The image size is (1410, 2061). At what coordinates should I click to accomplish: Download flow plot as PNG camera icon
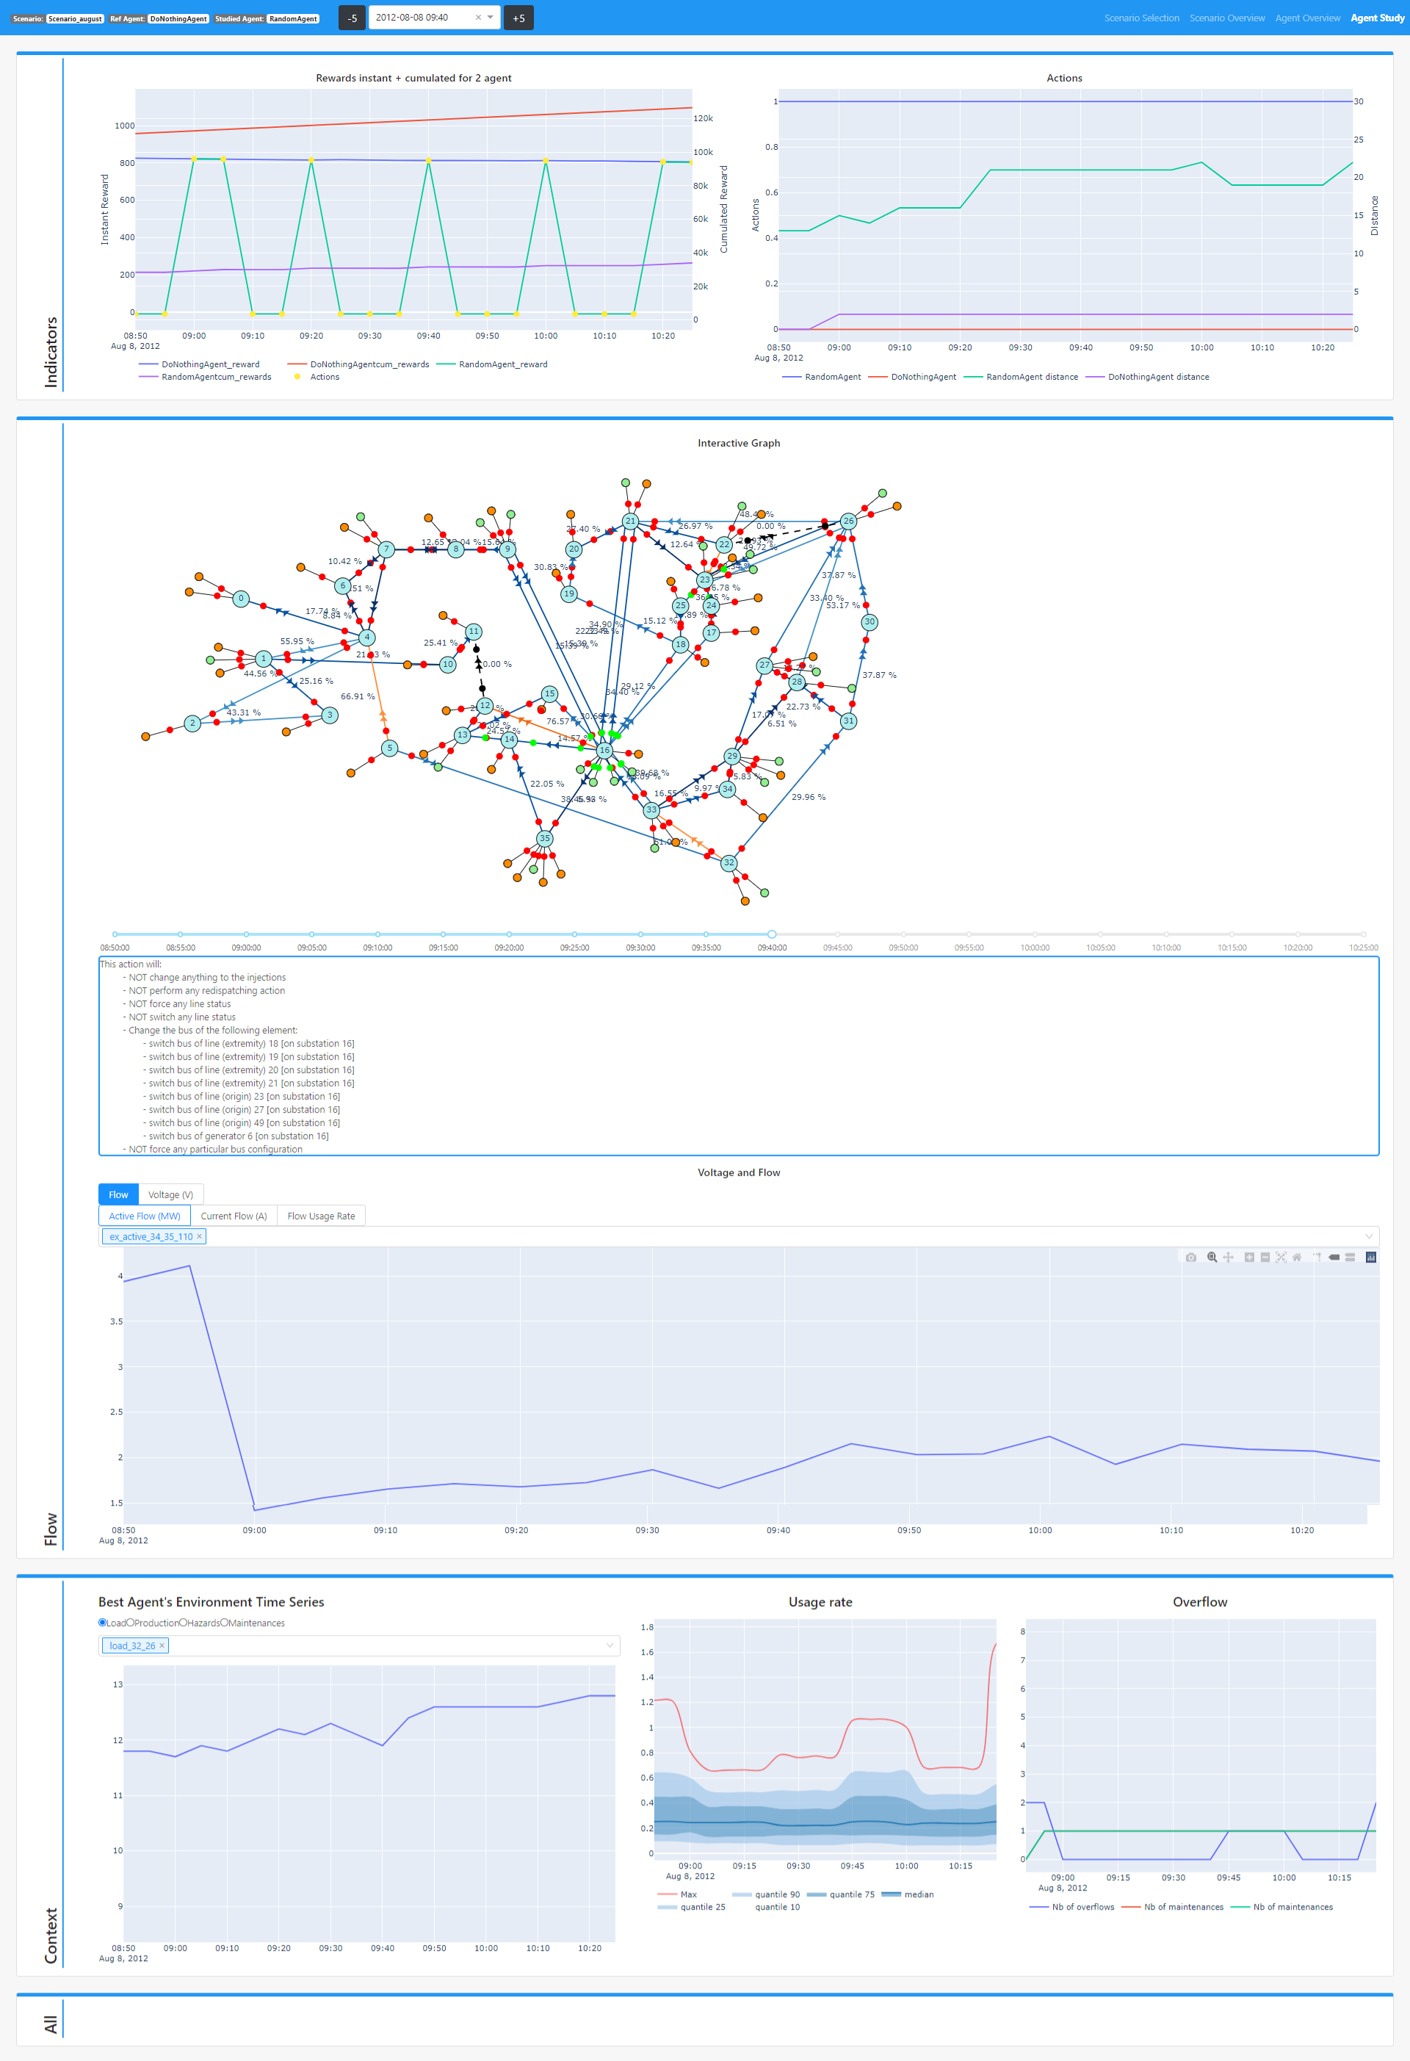point(1191,1257)
